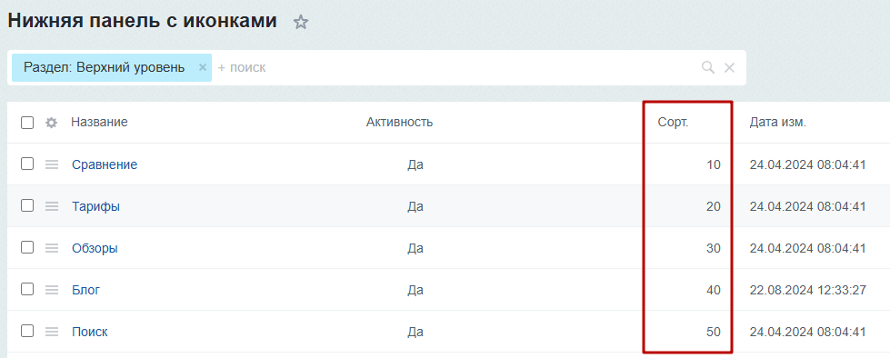The height and width of the screenshot is (358, 890).
Task: Remove the 'Раздел: Верхний уровень' filter tag
Action: tap(202, 67)
